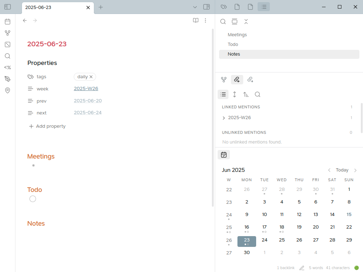Go to previous month chevron

coord(329,170)
